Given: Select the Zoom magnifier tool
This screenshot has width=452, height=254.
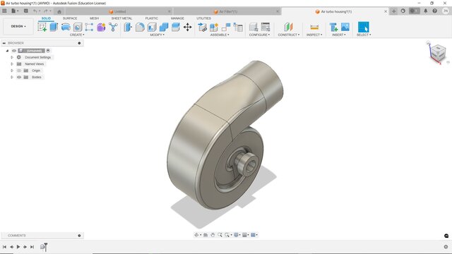Looking at the screenshot, I should click(220, 235).
